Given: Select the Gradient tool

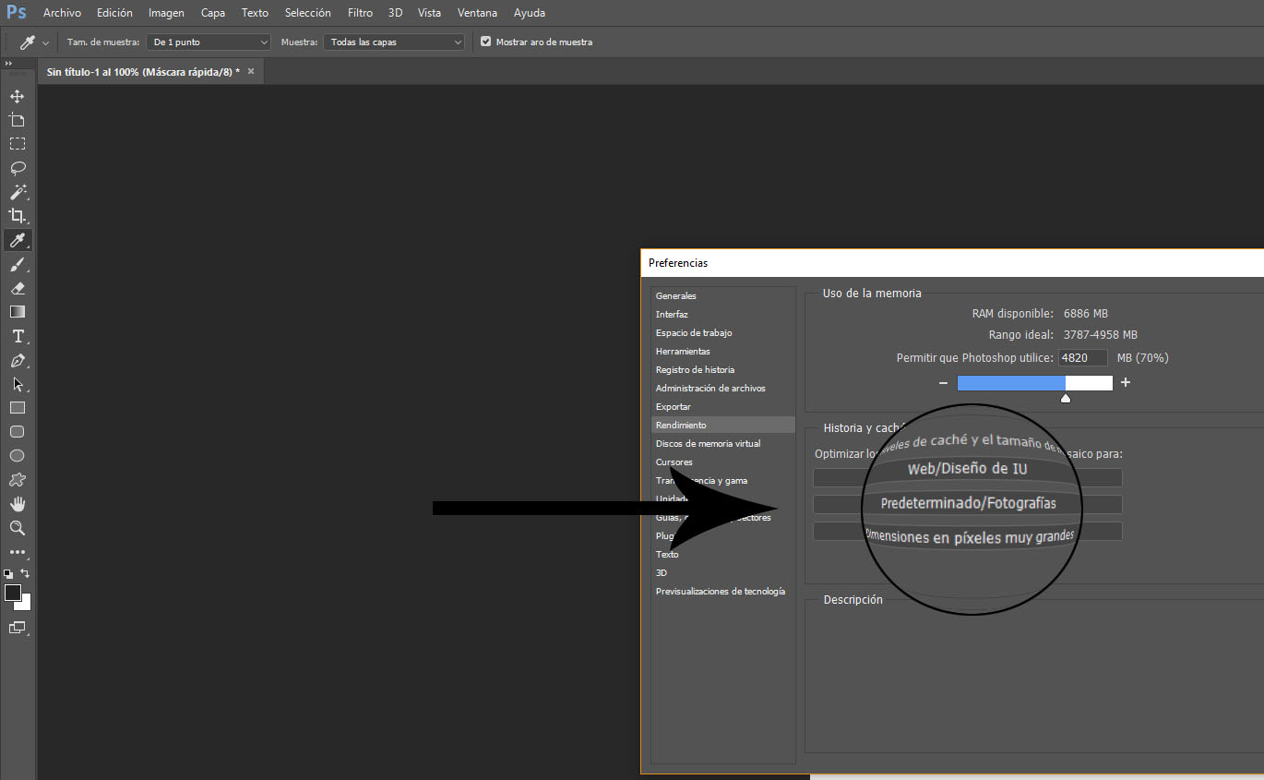Looking at the screenshot, I should [x=18, y=312].
